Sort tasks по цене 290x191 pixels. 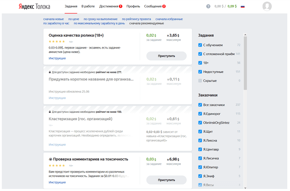click(x=74, y=19)
